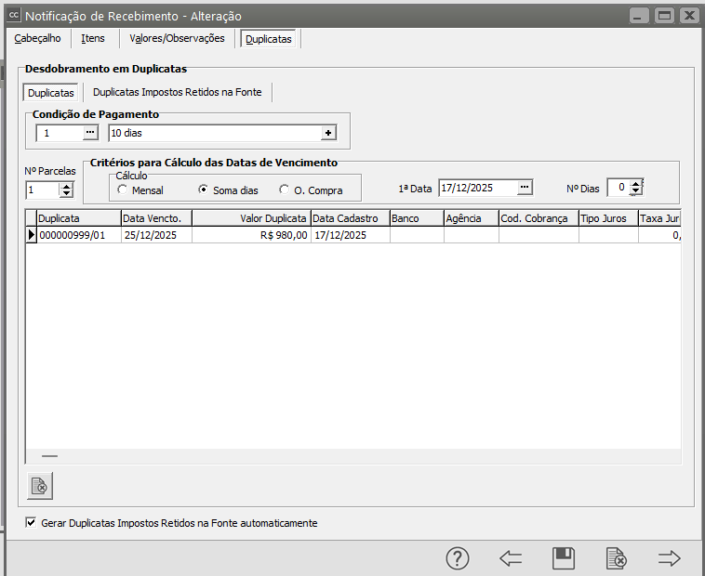Click the help question mark icon

coord(457,557)
